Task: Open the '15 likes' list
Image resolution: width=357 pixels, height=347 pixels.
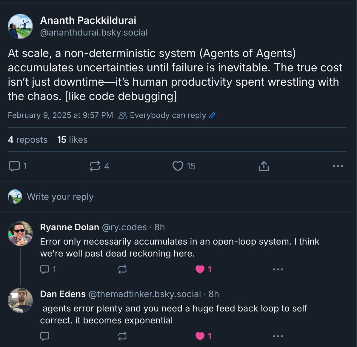Action: pos(72,139)
